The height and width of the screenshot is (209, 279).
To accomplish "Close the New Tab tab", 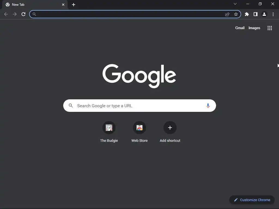I will coord(63,5).
